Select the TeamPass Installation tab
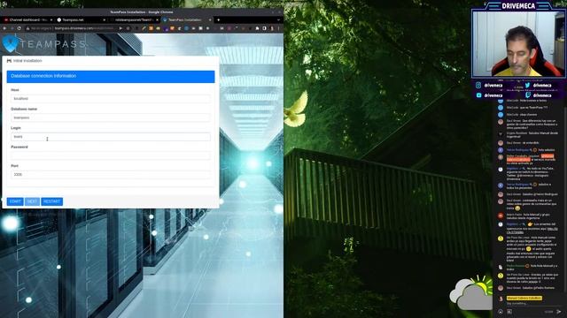This screenshot has width=567, height=318. 186,19
